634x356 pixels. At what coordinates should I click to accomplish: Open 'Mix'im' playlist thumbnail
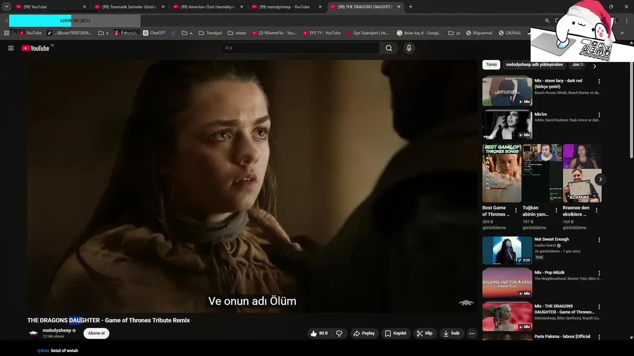pos(507,125)
